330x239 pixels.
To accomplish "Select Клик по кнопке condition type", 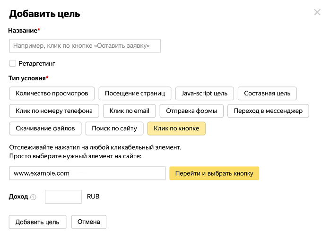I will pyautogui.click(x=176, y=128).
